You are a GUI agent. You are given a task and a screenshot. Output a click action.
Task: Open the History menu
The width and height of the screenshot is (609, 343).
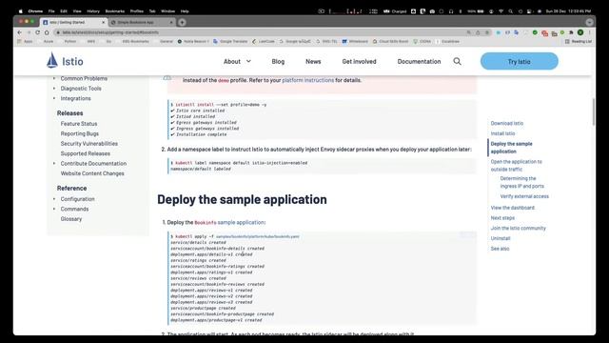(93, 11)
